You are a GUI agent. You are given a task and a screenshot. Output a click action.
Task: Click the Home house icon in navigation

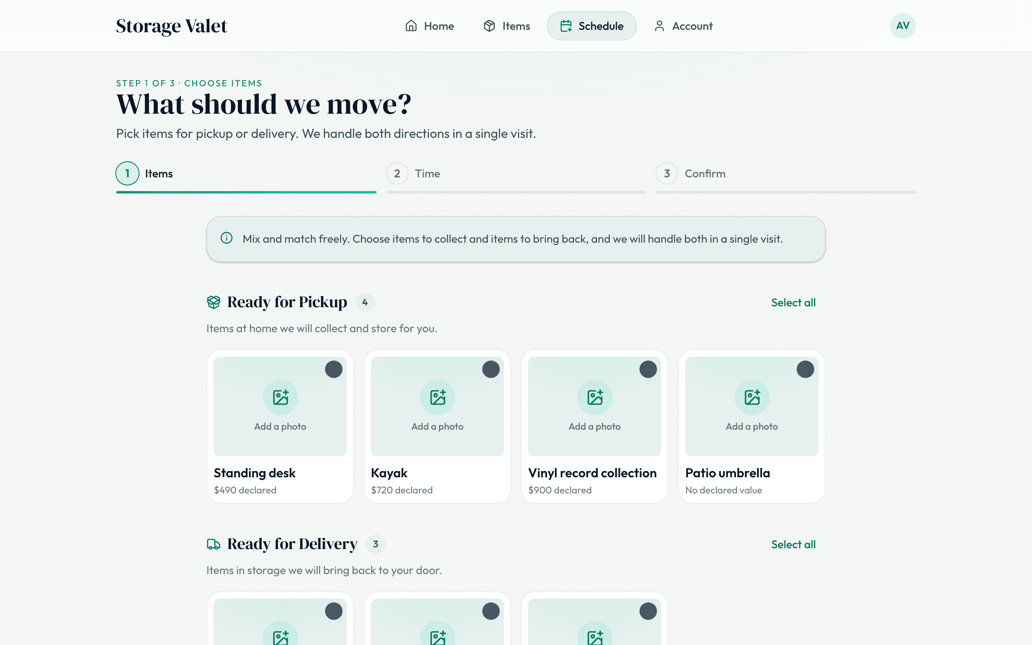[411, 26]
